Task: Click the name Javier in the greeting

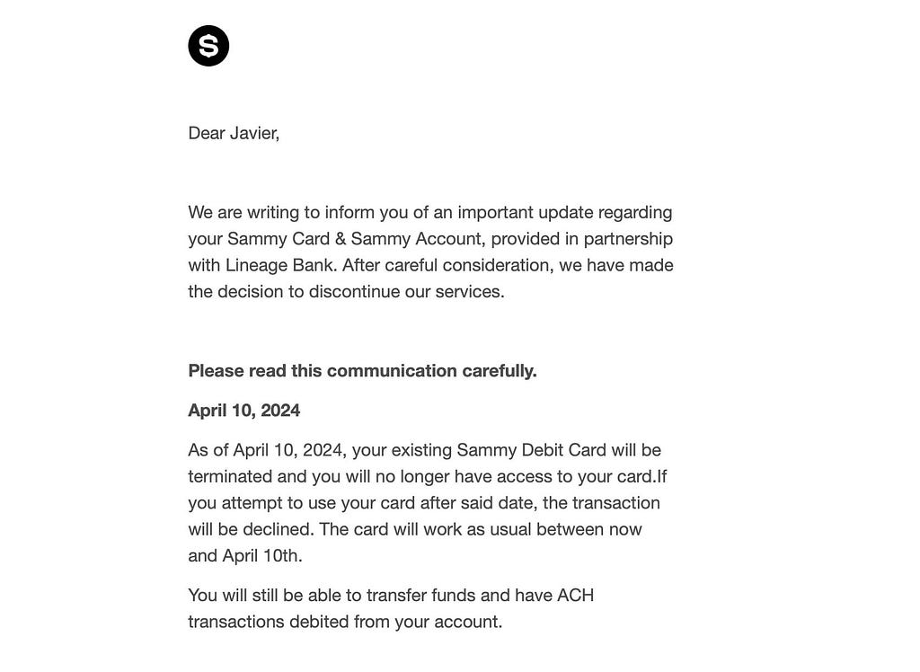Action: 252,133
